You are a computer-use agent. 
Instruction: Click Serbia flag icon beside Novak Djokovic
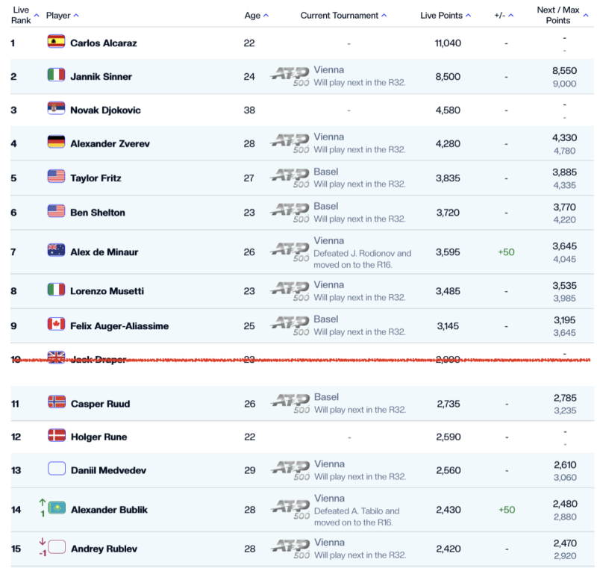coord(56,109)
